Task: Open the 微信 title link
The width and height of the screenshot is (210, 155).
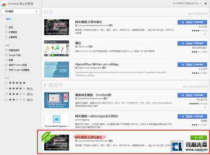Action: [x=78, y=43]
